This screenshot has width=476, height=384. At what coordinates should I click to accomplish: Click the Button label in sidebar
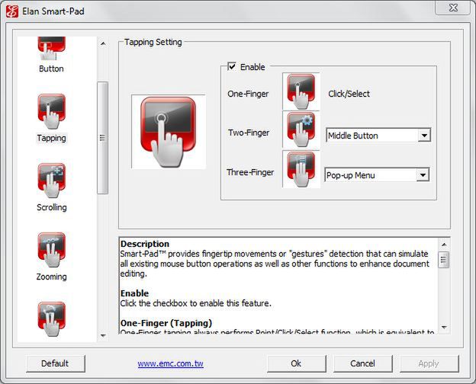51,69
